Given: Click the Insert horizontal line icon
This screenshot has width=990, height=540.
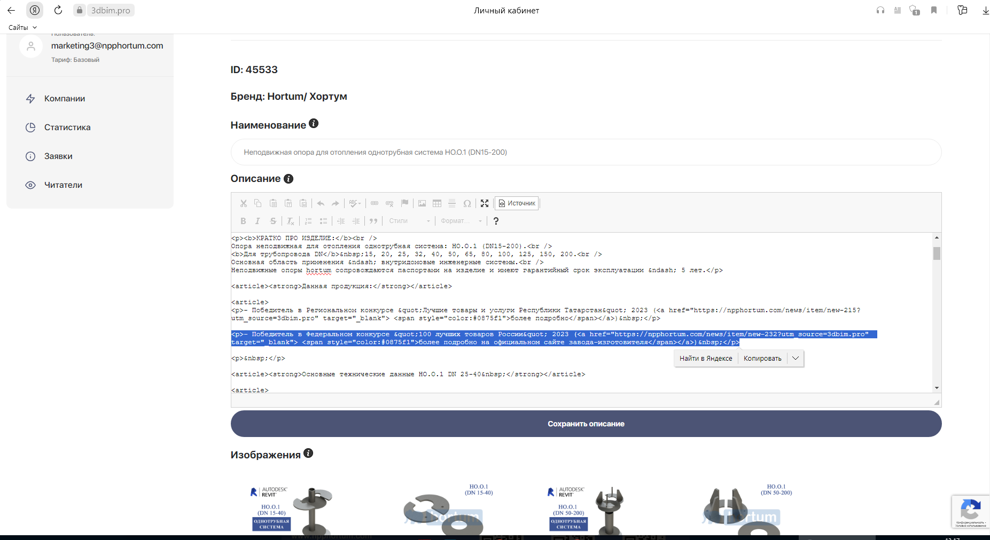Looking at the screenshot, I should [x=452, y=203].
